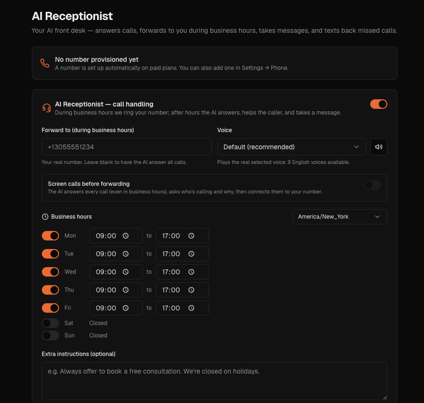Open time picker clock in Fri end time

click(x=191, y=308)
